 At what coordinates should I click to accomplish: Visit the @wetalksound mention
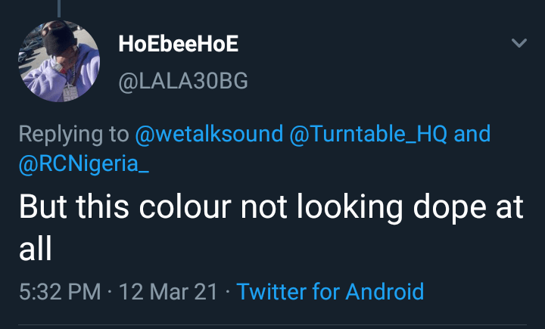coord(208,135)
